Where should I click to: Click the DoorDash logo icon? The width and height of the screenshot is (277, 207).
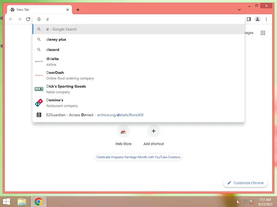point(39,75)
